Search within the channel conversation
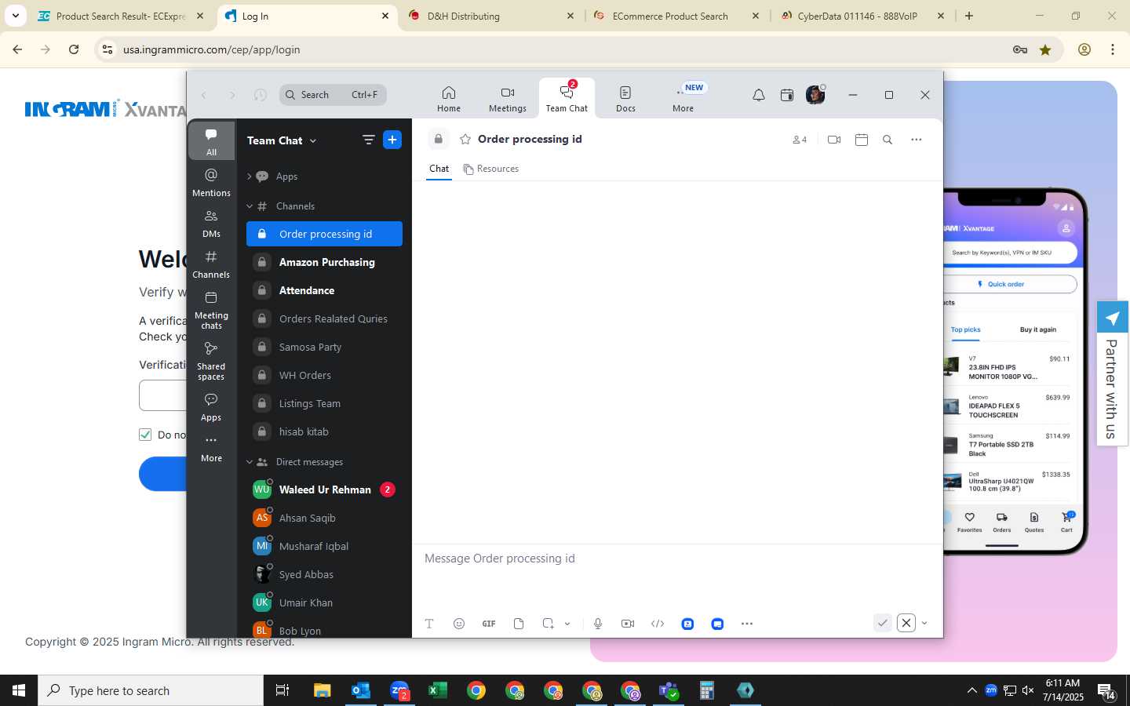 [x=888, y=140]
